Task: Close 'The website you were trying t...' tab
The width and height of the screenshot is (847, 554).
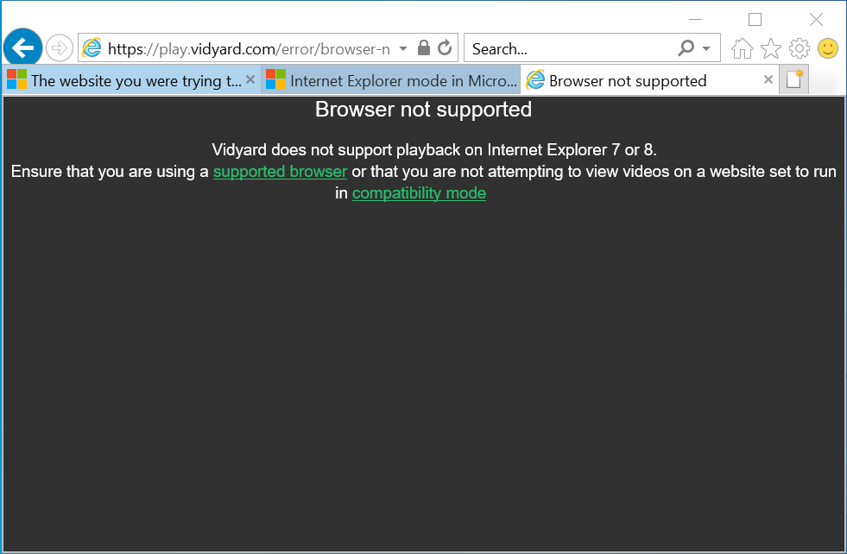Action: point(250,80)
